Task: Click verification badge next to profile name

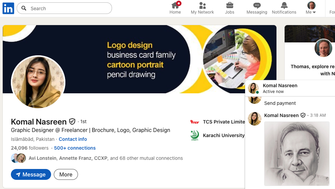Action: (x=72, y=121)
